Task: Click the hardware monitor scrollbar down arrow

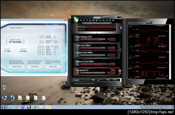Action: [x=170, y=79]
